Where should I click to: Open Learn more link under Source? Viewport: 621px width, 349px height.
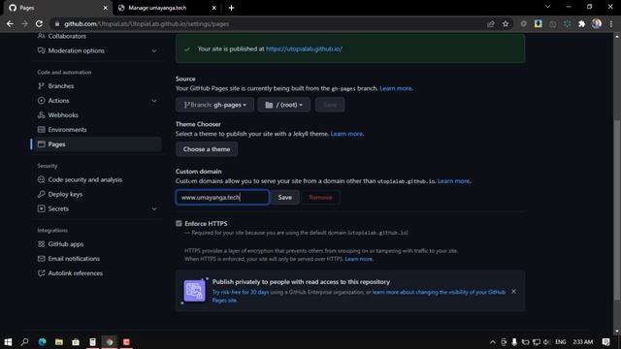coord(395,88)
